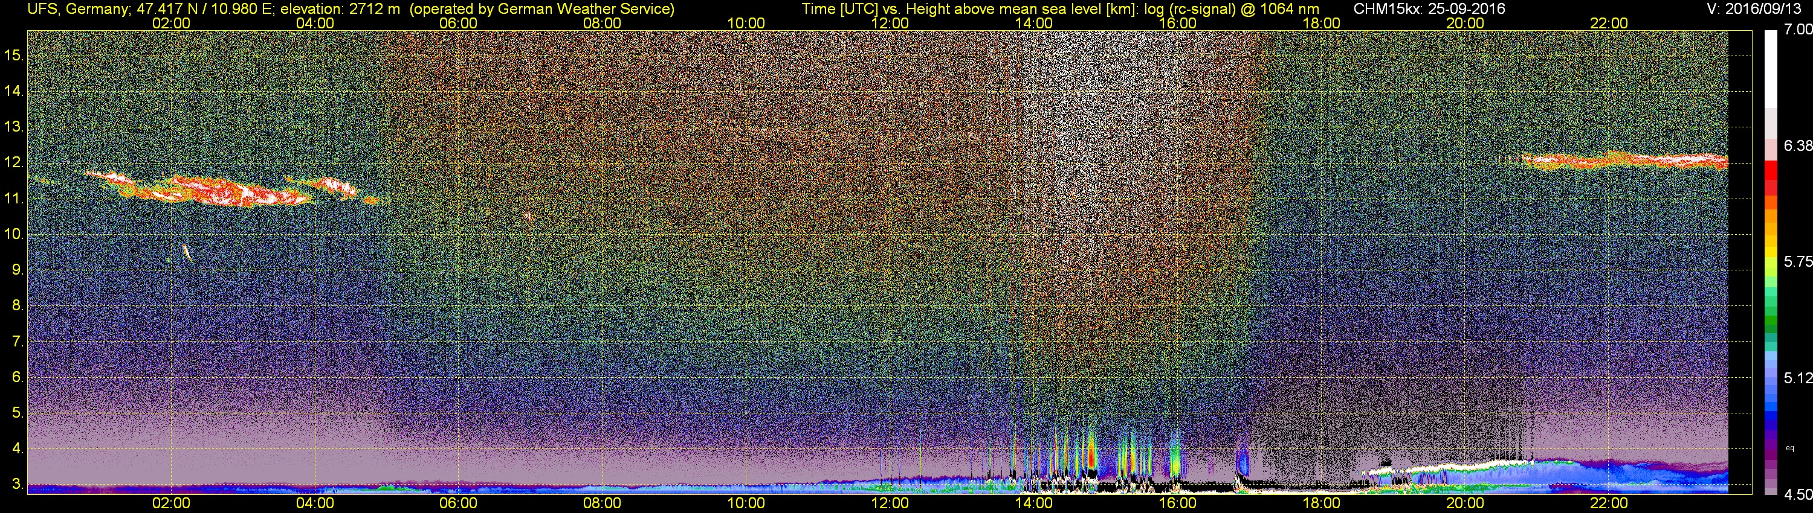
Task: Click the height axis label '10.'
Action: click(14, 234)
